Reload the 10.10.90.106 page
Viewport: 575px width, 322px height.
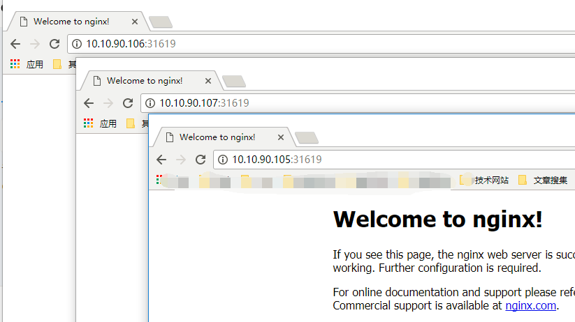[54, 44]
